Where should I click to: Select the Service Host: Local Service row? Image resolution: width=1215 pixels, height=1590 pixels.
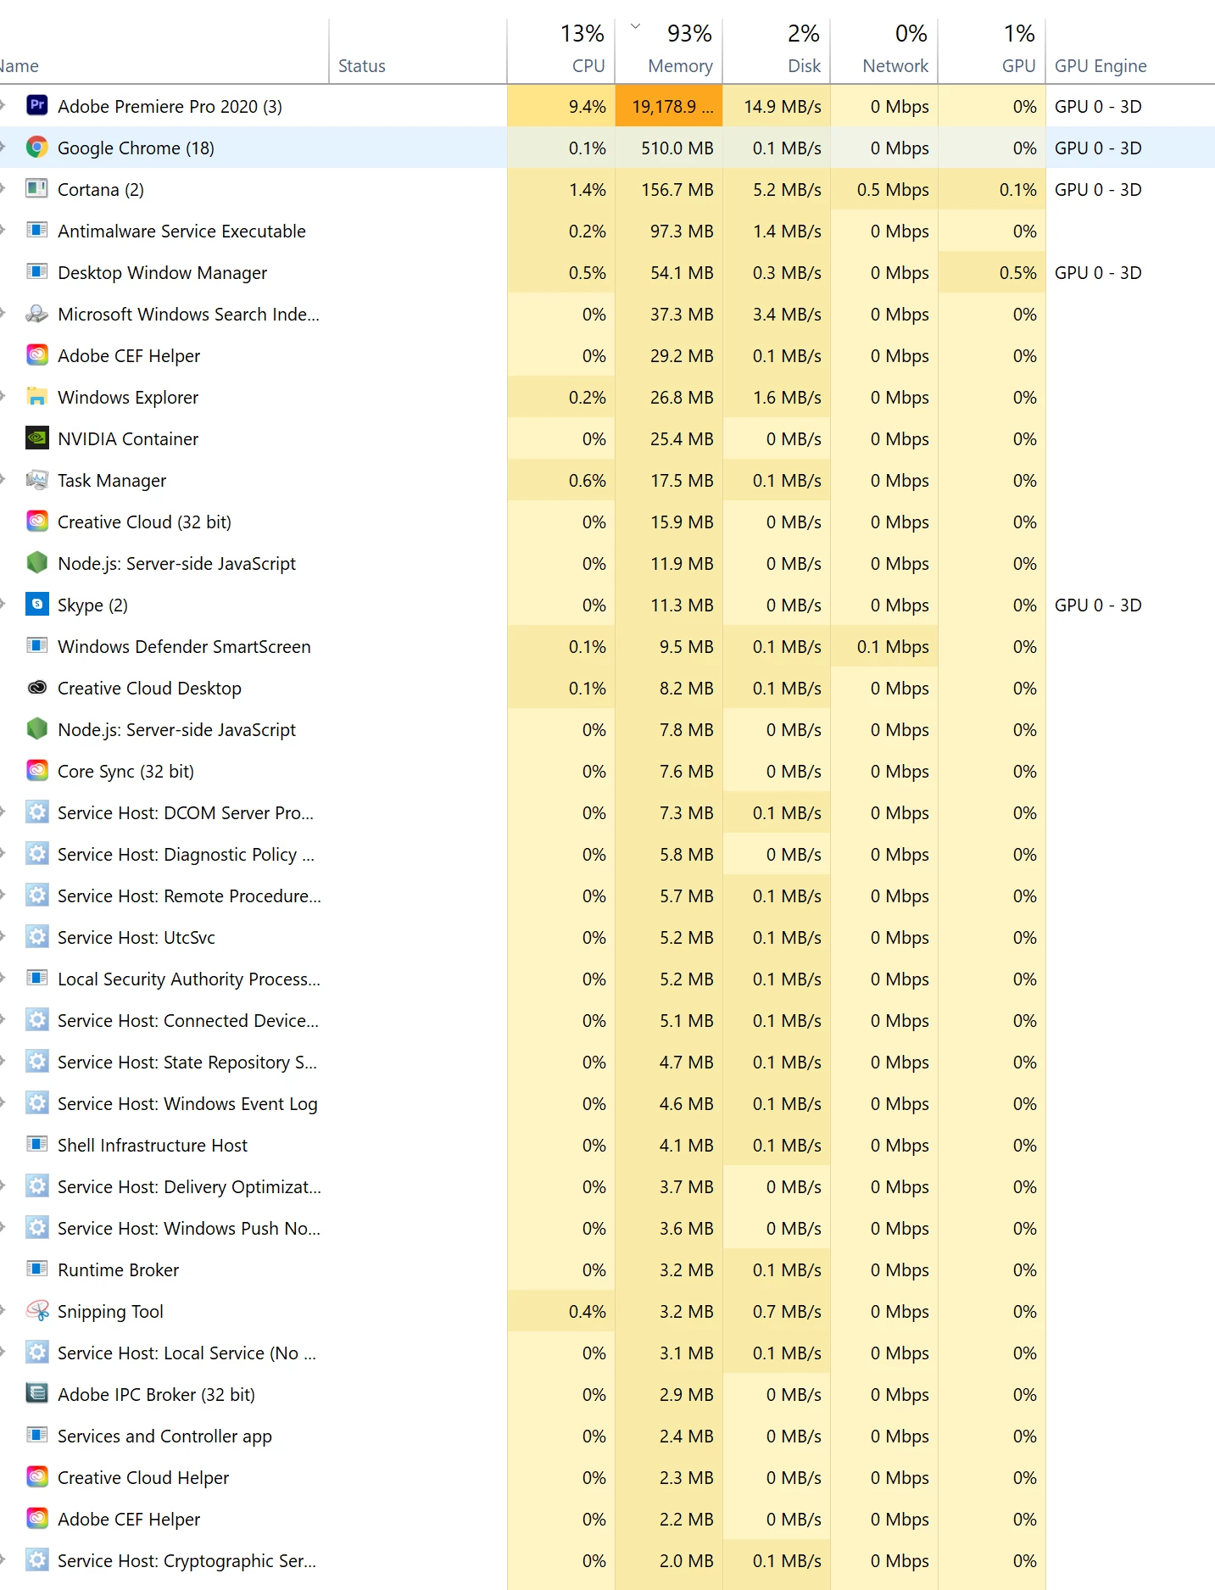click(x=607, y=1353)
